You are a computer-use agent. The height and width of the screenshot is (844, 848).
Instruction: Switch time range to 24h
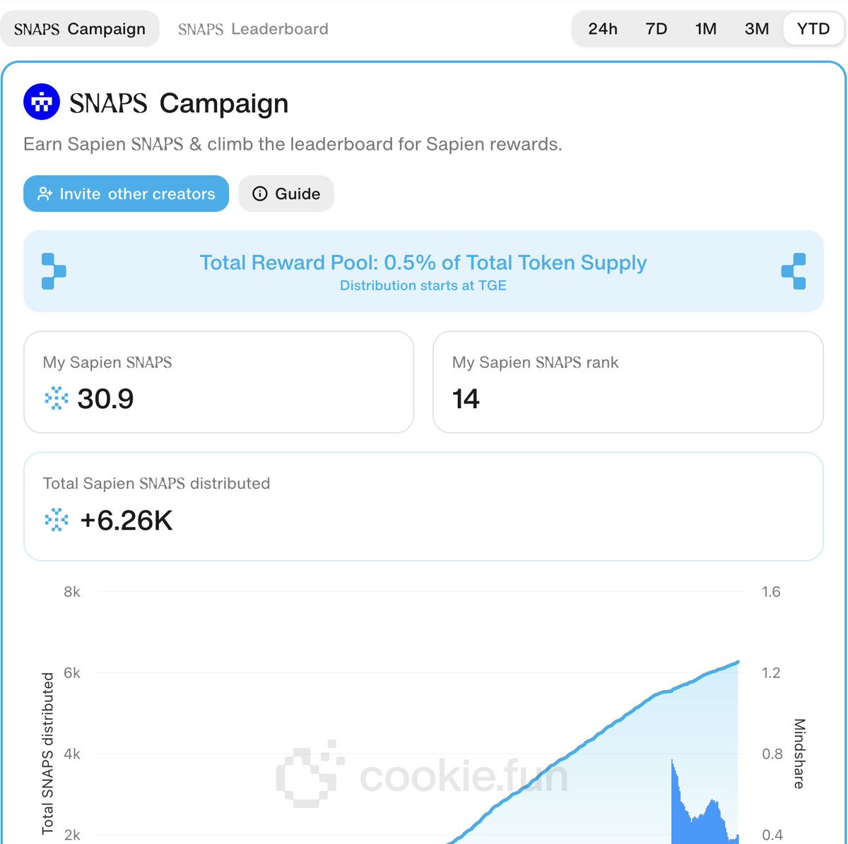[603, 29]
